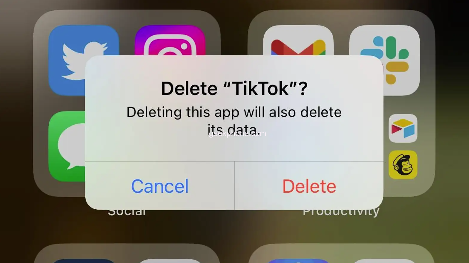Confirm with the red Delete button
Image resolution: width=469 pixels, height=263 pixels.
[309, 186]
